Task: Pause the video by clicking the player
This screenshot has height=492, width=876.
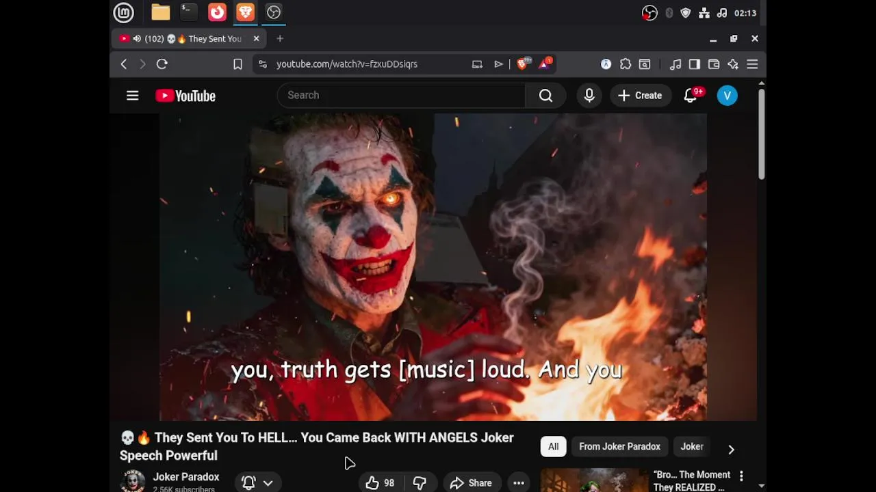Action: 433,266
